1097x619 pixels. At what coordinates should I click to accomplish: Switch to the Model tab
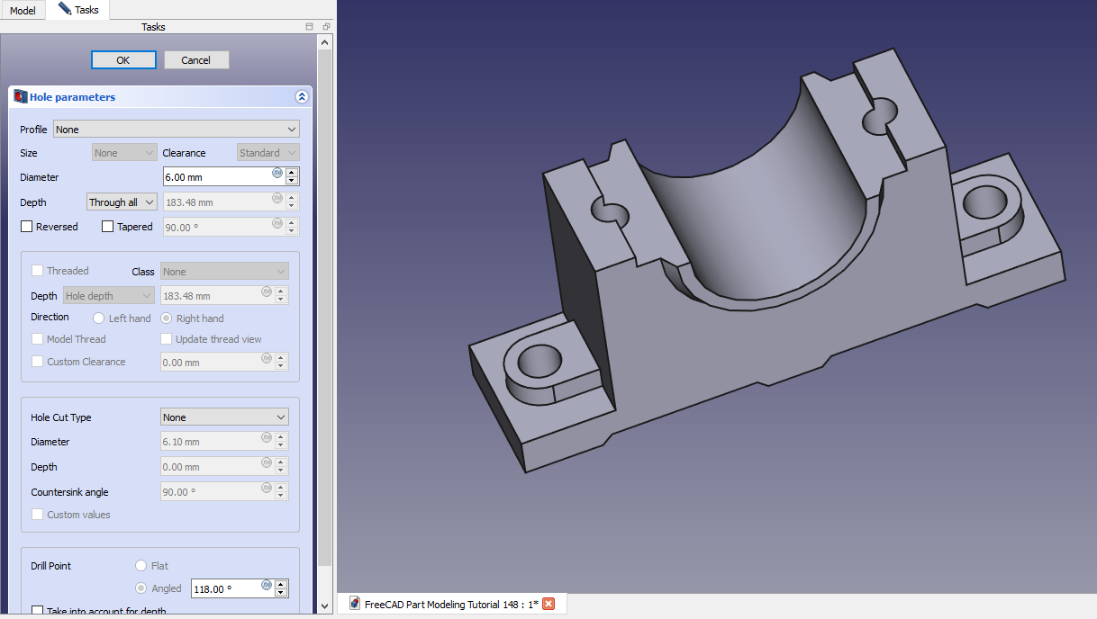(x=23, y=10)
